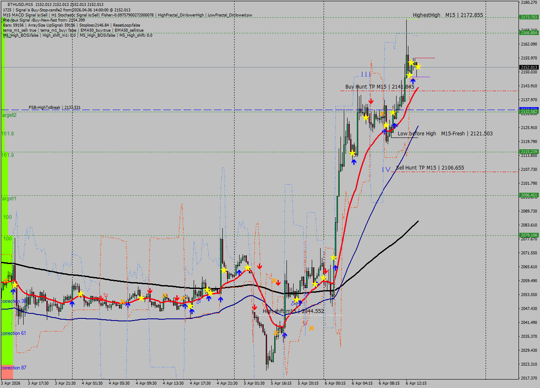This screenshot has height=388, width=540.
Task: Click orange X marker below High shift m15 label
Action: tap(311, 328)
